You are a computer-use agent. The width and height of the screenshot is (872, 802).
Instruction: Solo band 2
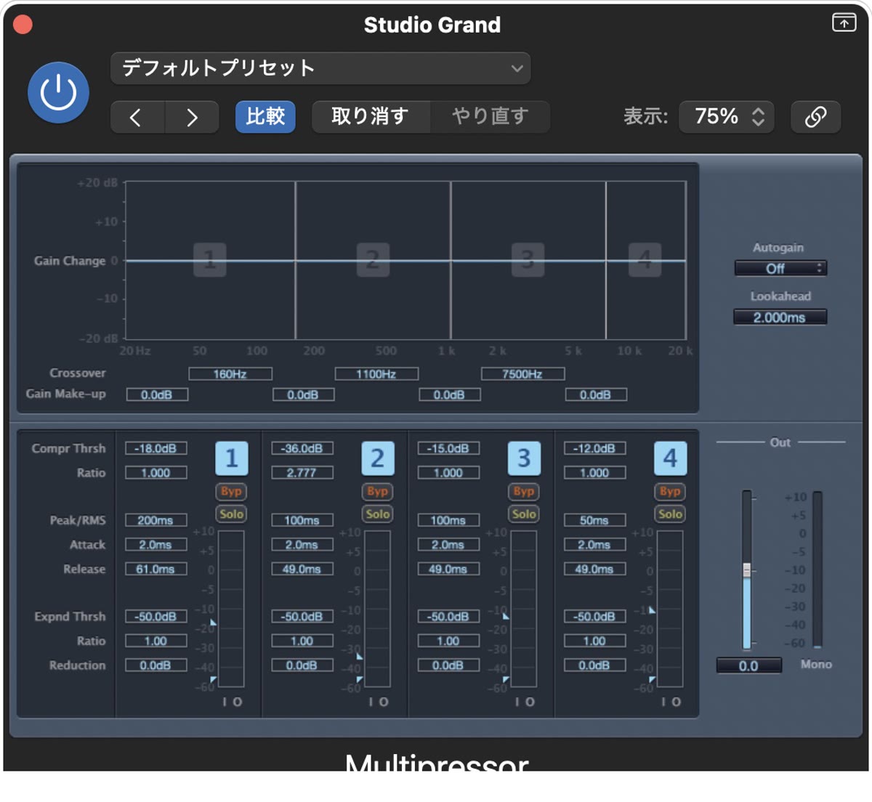click(x=378, y=514)
